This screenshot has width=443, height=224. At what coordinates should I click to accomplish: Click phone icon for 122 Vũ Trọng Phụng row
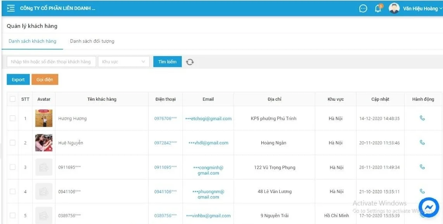[422, 167]
